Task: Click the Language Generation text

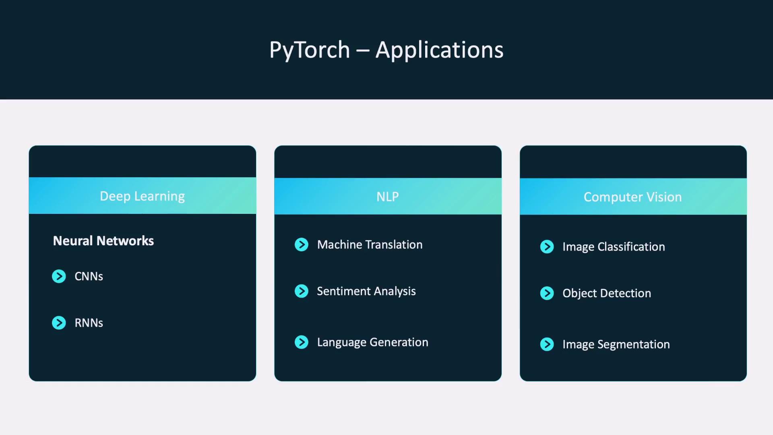Action: point(372,342)
